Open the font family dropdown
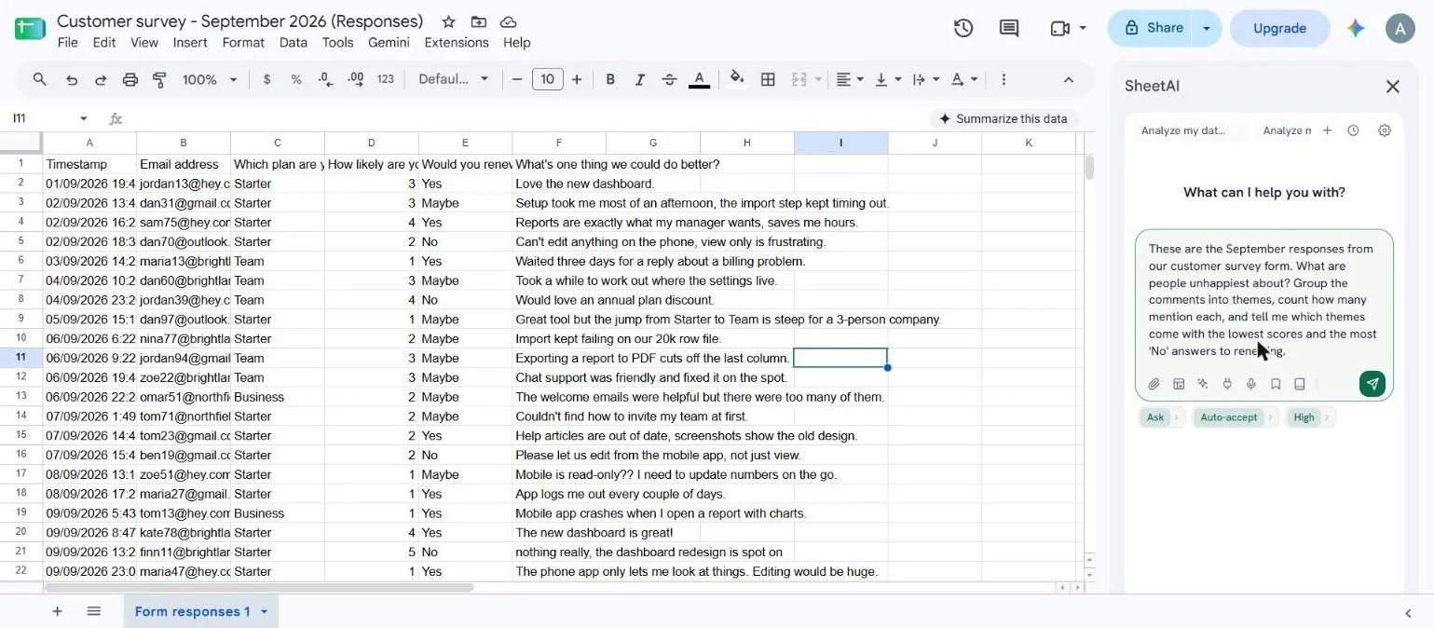Image resolution: width=1434 pixels, height=628 pixels. pyautogui.click(x=454, y=80)
